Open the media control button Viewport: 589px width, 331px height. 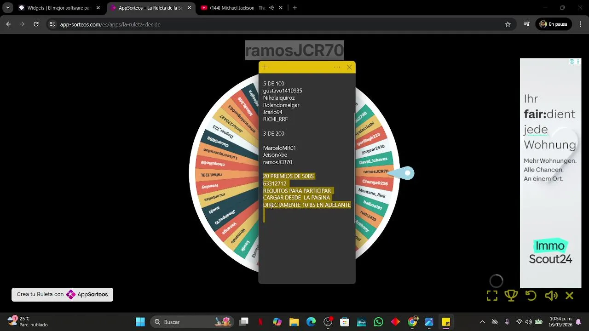527,24
